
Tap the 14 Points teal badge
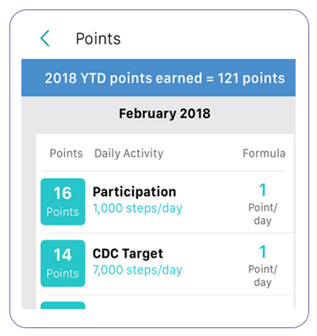(x=63, y=263)
